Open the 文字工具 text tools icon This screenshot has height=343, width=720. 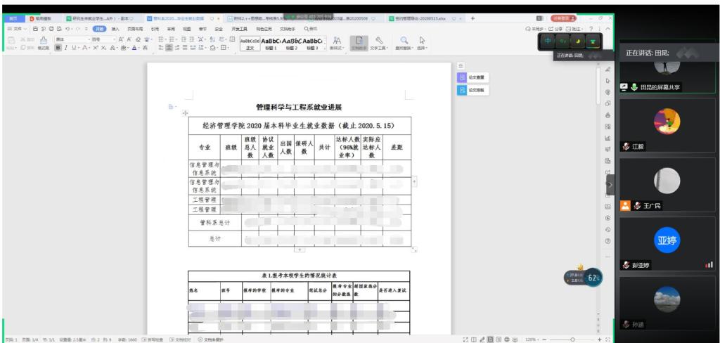click(x=379, y=43)
